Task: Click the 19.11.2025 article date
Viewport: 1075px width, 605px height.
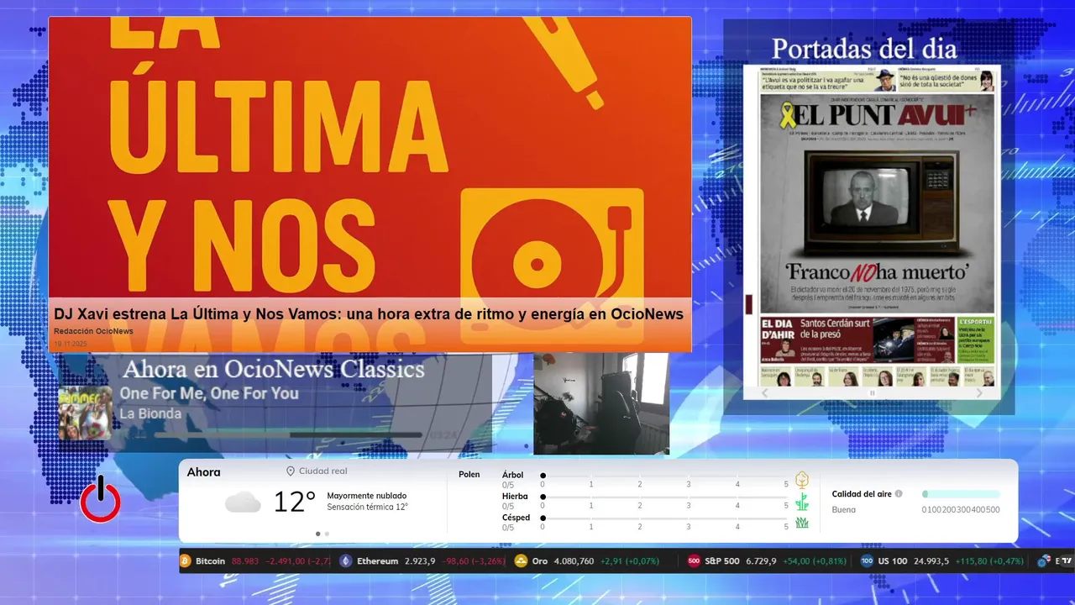Action: click(71, 343)
